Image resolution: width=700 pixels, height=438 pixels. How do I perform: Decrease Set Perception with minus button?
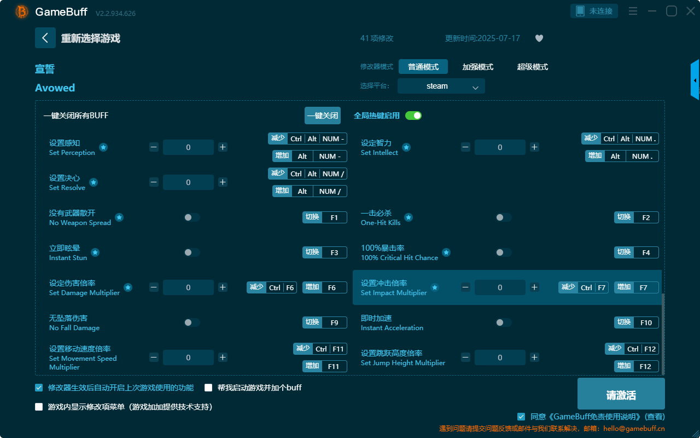[154, 147]
